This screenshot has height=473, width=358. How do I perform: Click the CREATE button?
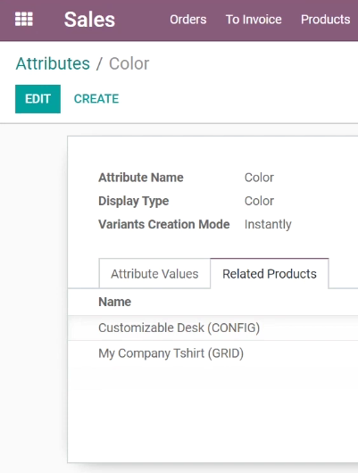[96, 99]
